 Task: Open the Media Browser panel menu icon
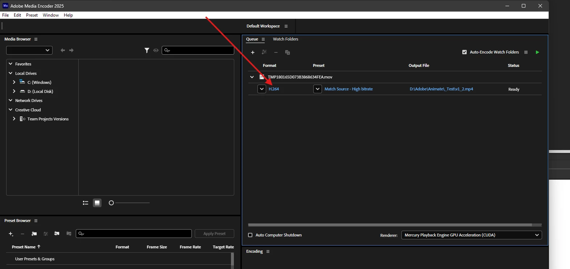(x=36, y=39)
